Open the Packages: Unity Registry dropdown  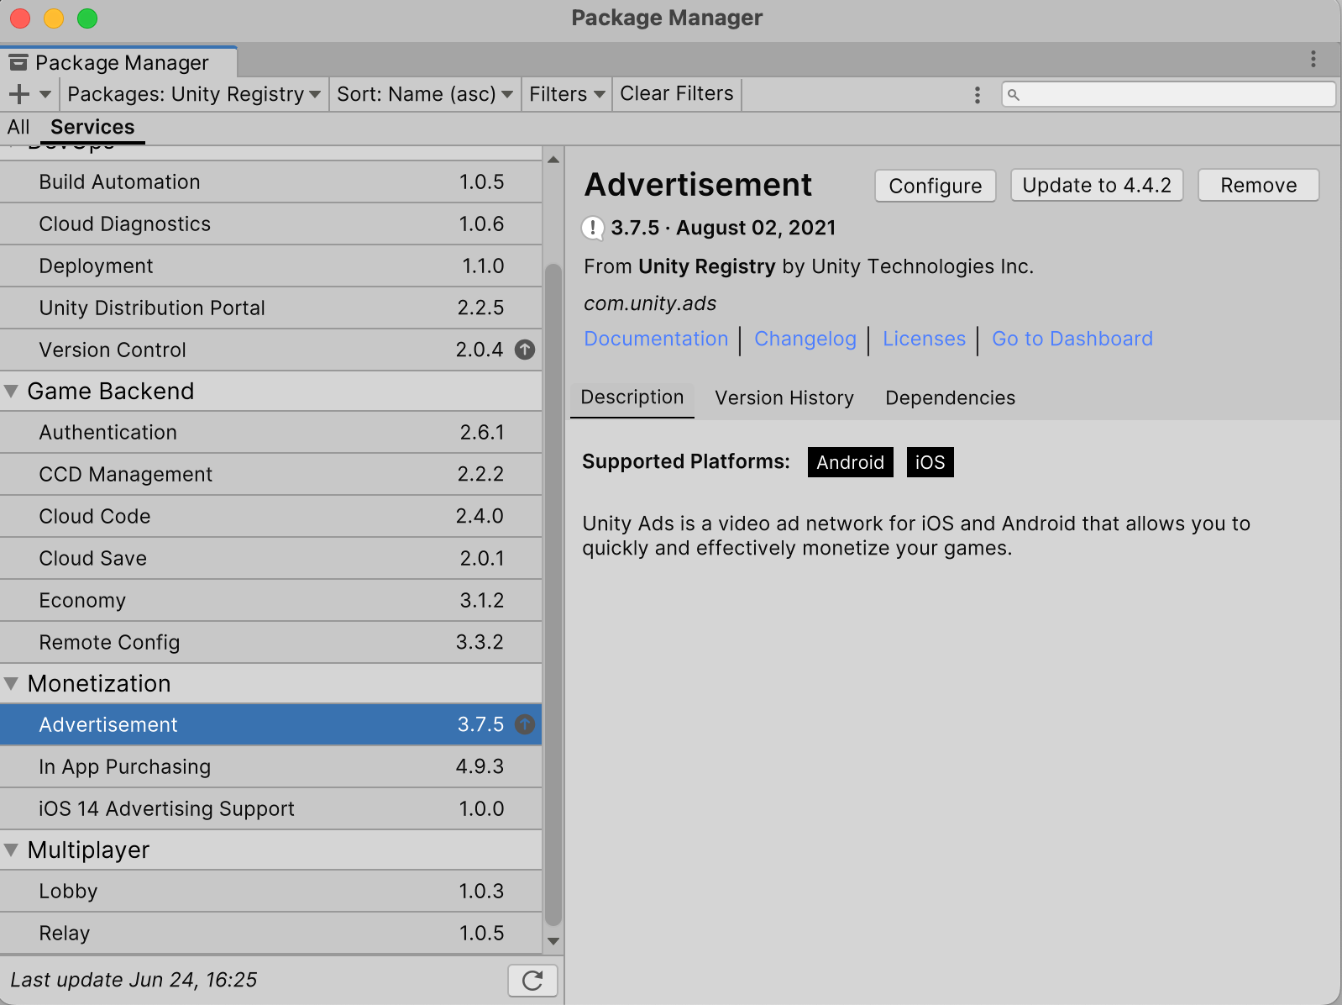pos(193,94)
